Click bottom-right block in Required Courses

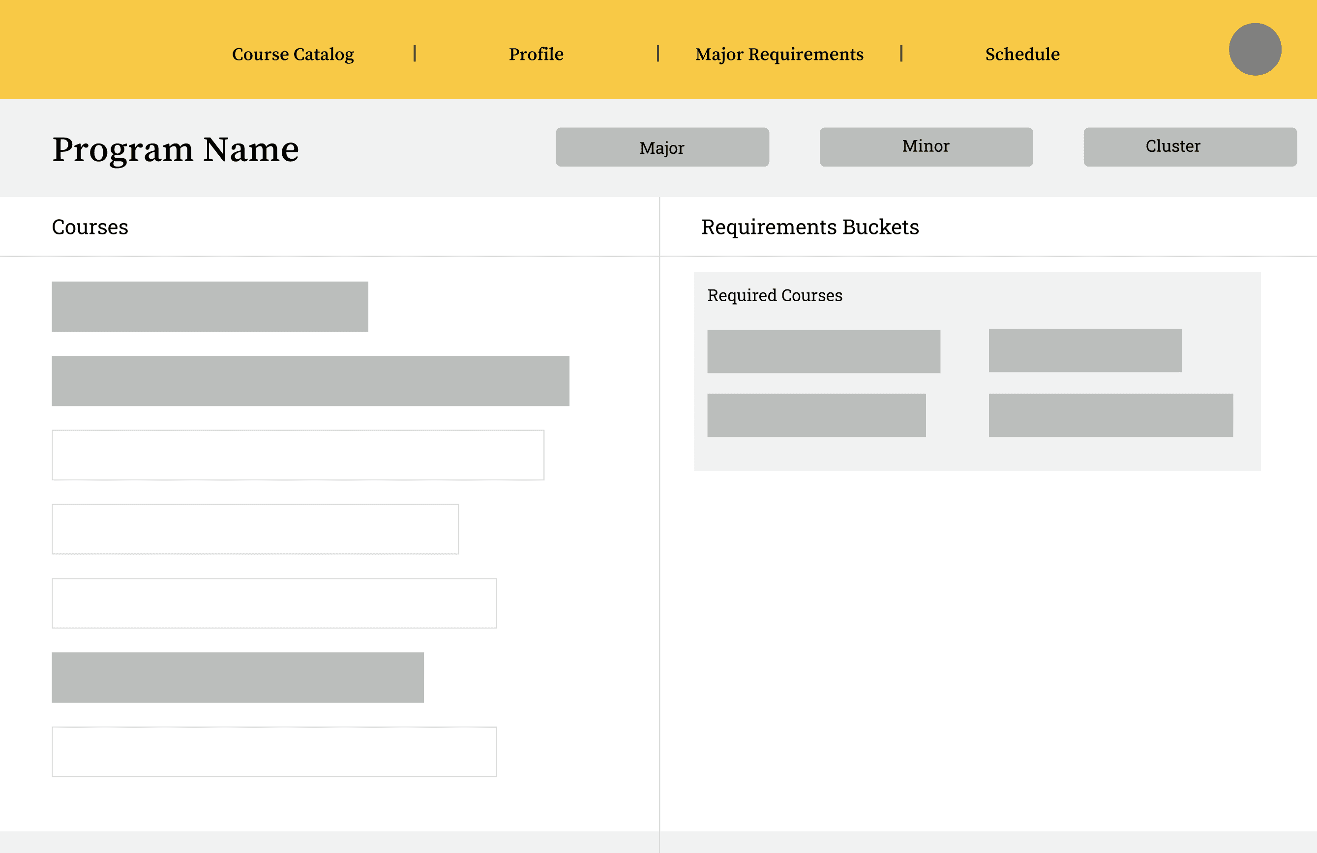tap(1110, 415)
